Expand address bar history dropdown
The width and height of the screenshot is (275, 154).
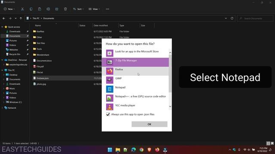click(x=226, y=18)
